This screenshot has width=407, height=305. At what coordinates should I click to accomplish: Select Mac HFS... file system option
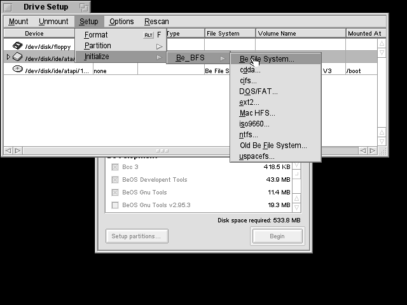click(x=275, y=113)
